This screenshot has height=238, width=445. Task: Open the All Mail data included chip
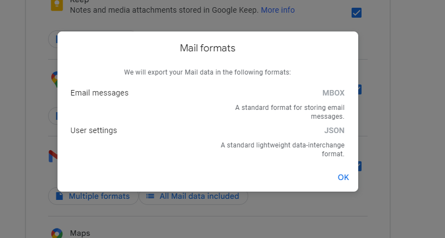pyautogui.click(x=193, y=196)
